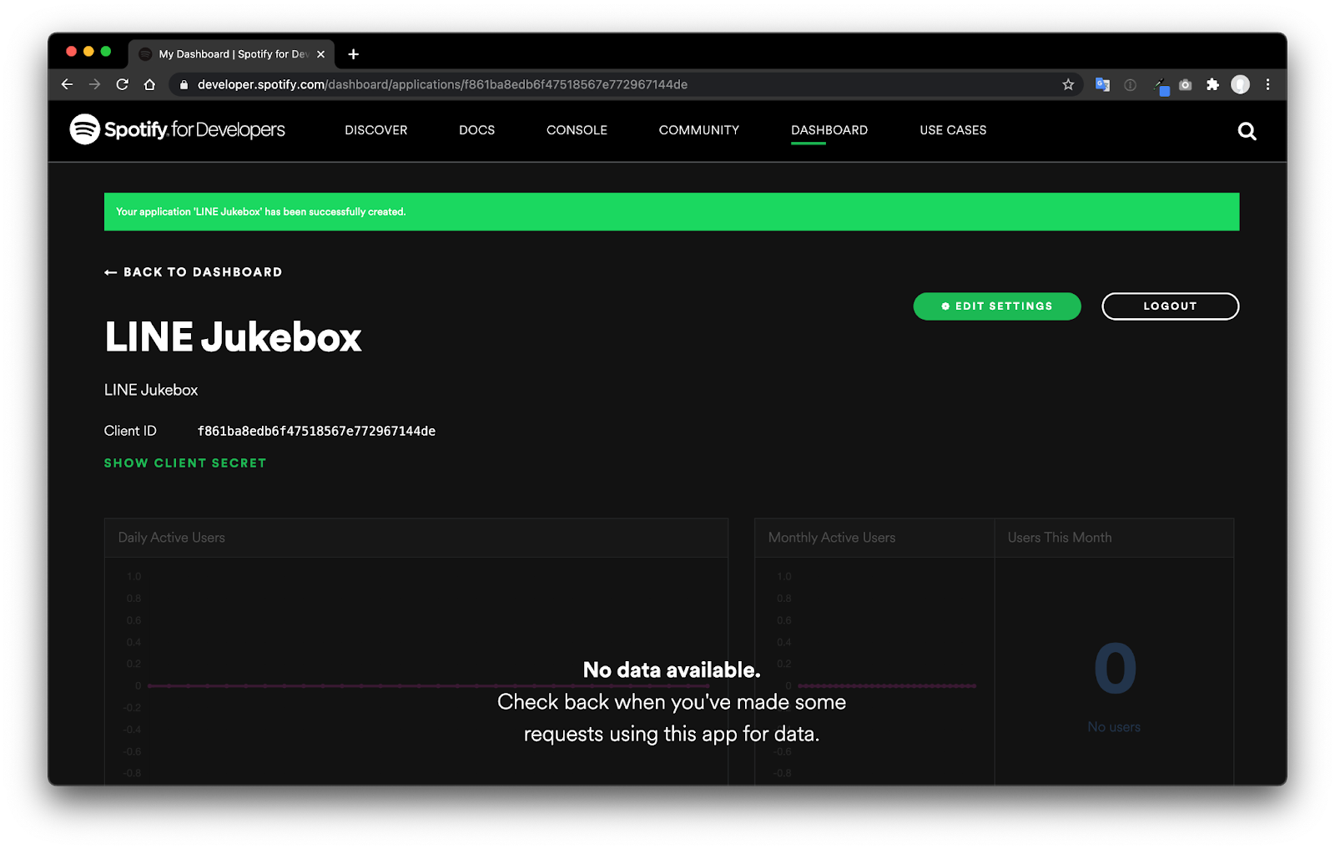Select the My Dashboard browser tab
Image resolution: width=1335 pixels, height=849 pixels.
[x=231, y=54]
